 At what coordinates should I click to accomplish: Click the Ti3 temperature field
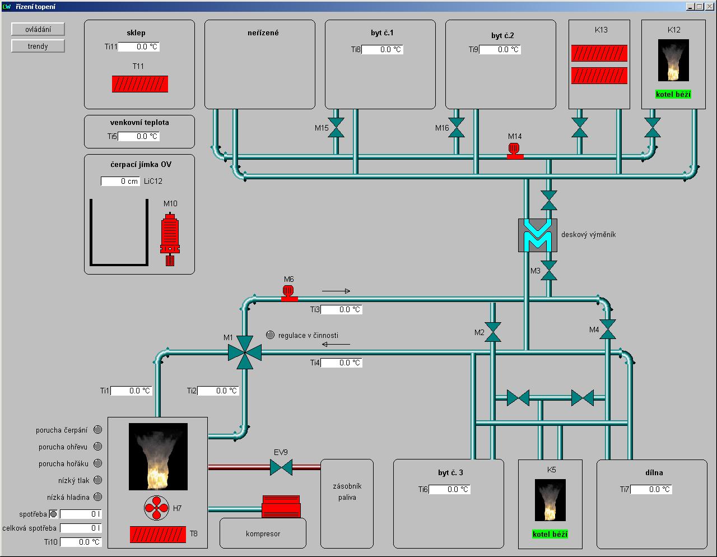[x=341, y=309]
